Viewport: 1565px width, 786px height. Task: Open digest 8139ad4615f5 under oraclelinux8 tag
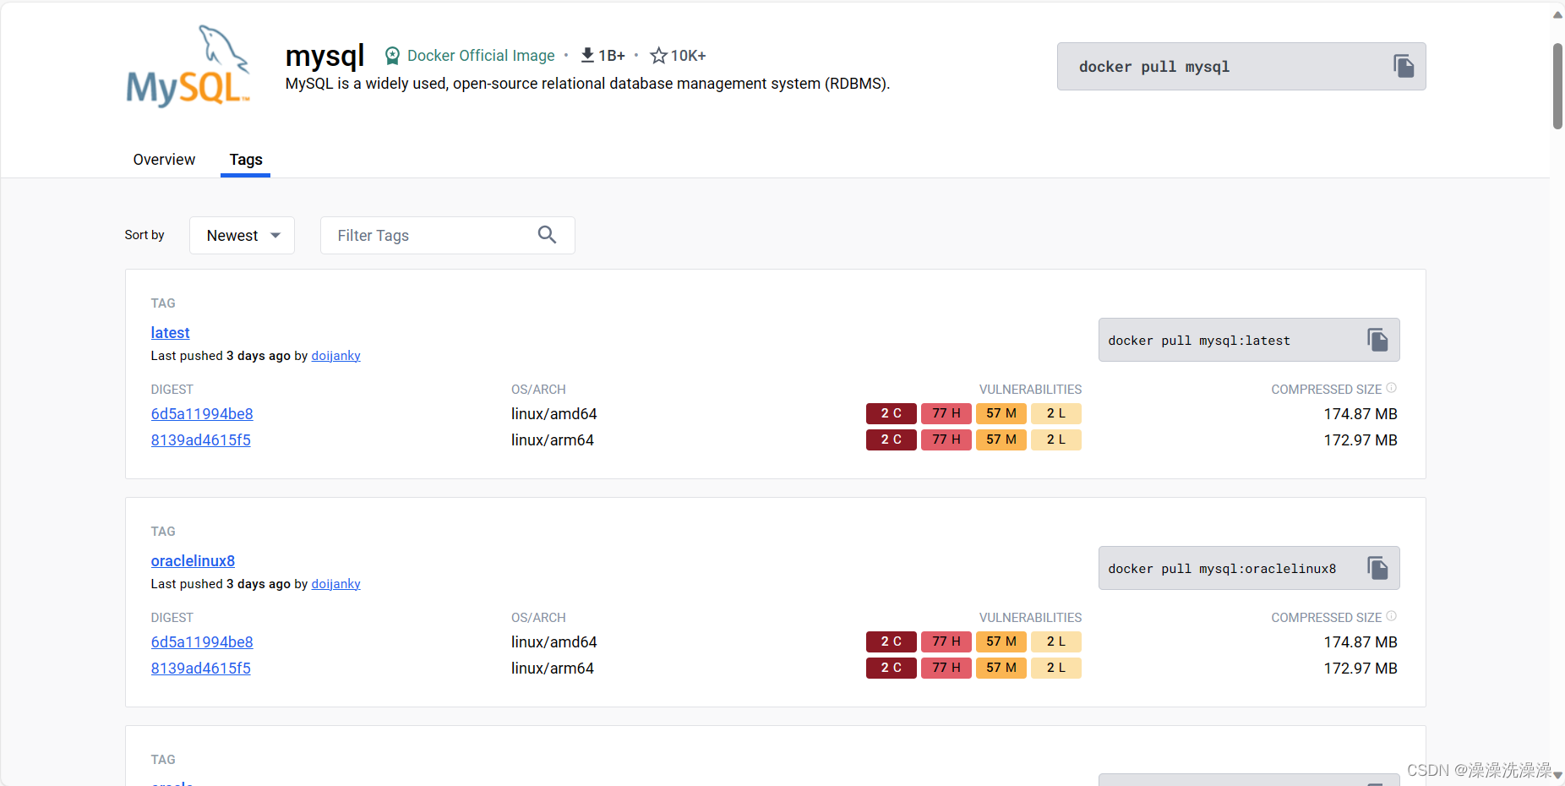pos(200,668)
